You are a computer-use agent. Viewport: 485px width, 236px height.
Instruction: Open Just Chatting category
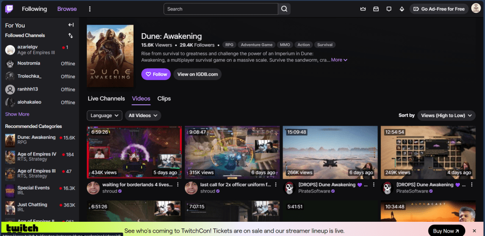pyautogui.click(x=40, y=207)
